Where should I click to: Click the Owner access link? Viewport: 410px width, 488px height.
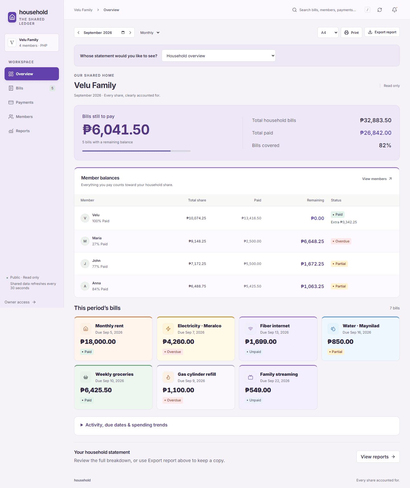pos(20,302)
